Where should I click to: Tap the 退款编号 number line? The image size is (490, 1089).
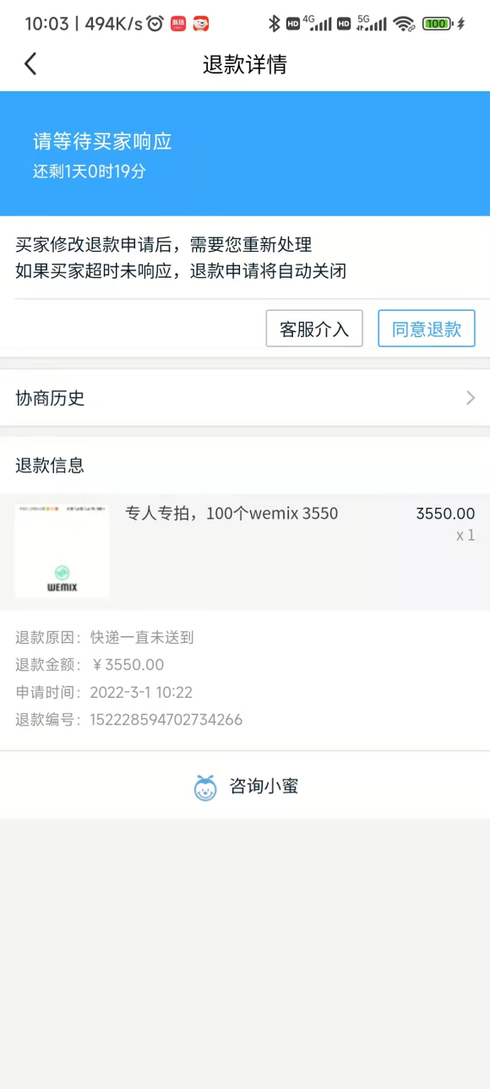pyautogui.click(x=129, y=720)
